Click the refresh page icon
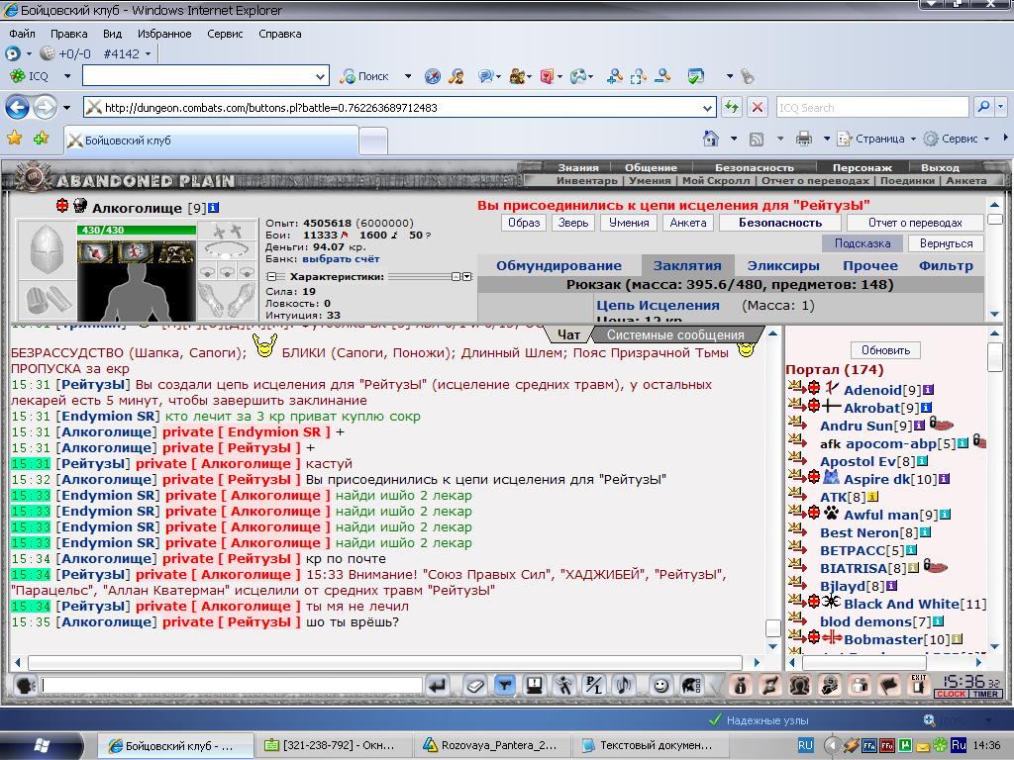This screenshot has height=760, width=1014. point(732,107)
